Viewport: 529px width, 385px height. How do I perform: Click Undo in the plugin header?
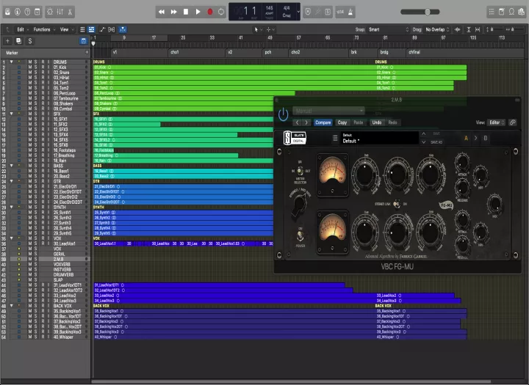coord(376,122)
